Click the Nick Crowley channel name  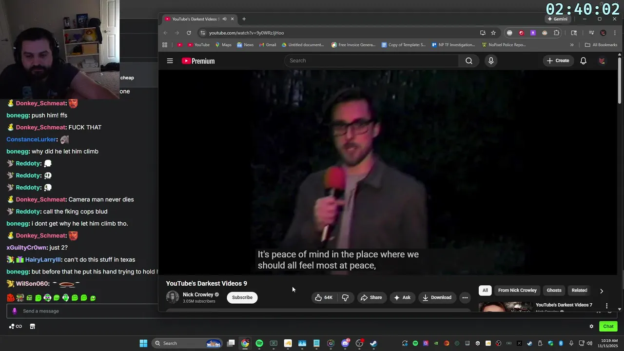point(198,294)
